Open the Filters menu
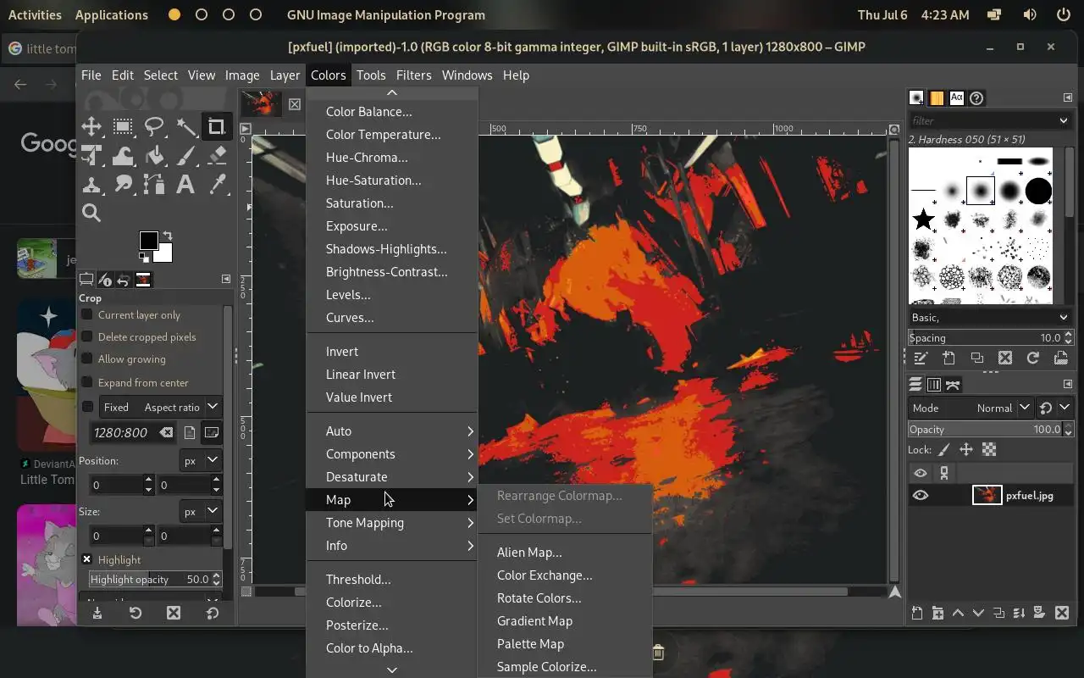This screenshot has height=678, width=1084. coord(413,75)
